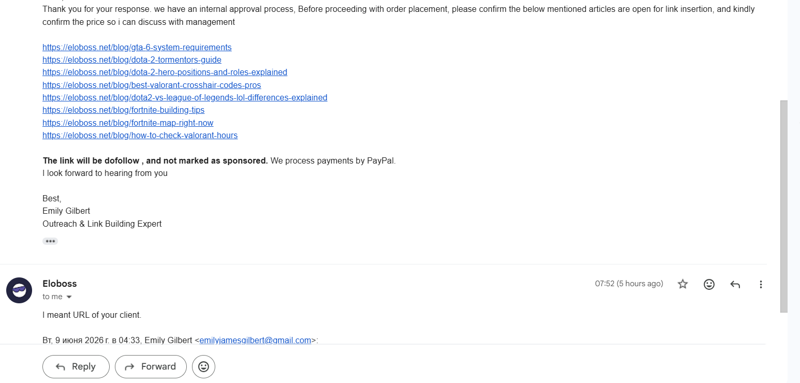Click the emoji reaction button beside Forward

point(203,366)
